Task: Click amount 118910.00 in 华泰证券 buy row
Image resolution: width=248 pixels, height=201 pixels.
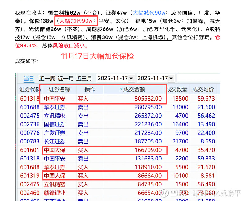Action: [x=148, y=167]
